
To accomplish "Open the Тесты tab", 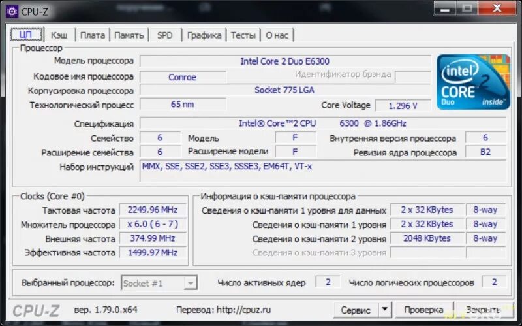I will point(243,35).
